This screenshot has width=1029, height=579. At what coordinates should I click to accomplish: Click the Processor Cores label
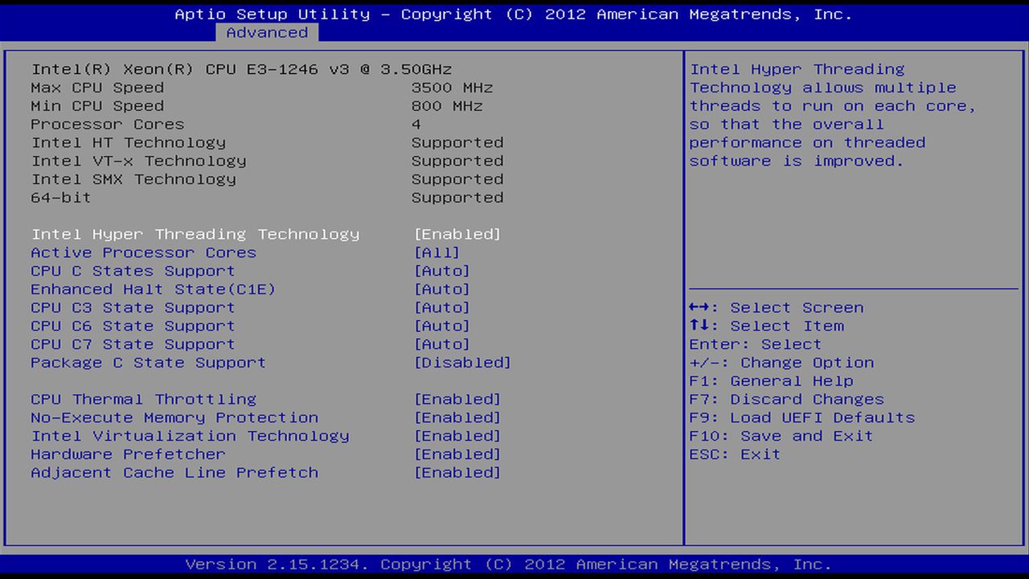[x=108, y=125]
